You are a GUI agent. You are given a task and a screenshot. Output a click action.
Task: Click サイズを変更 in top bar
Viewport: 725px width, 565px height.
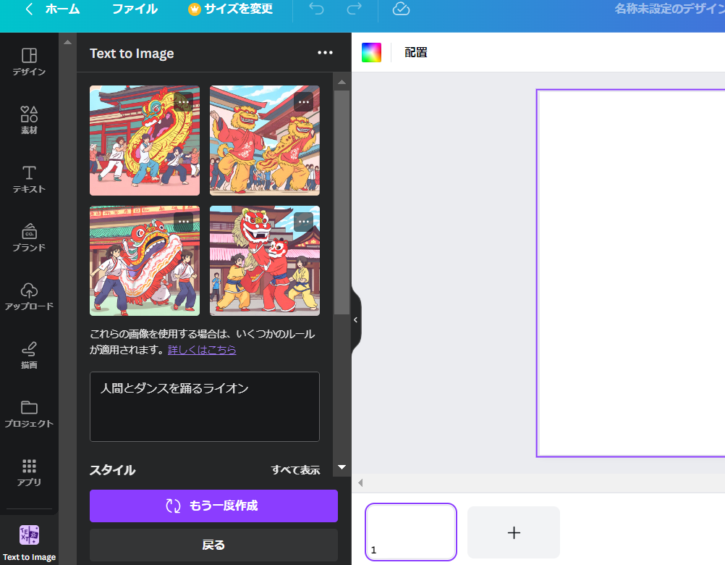click(230, 9)
